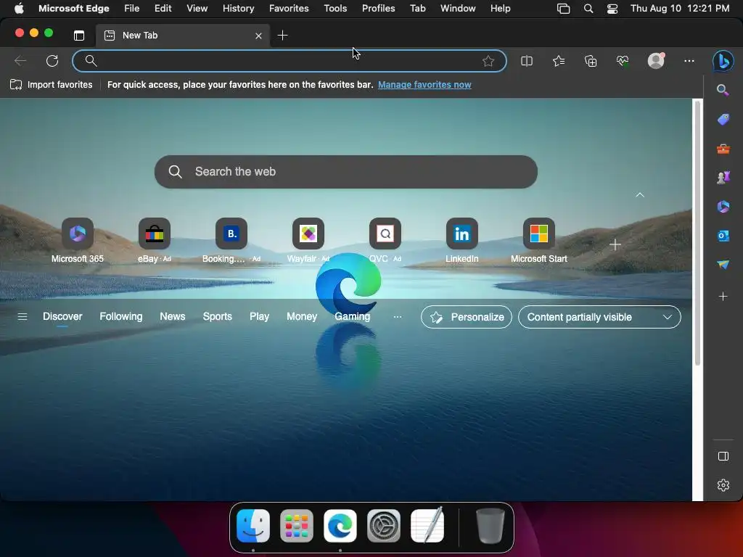Viewport: 743px width, 557px height.
Task: Open the Favorites menu in menu bar
Action: (289, 9)
